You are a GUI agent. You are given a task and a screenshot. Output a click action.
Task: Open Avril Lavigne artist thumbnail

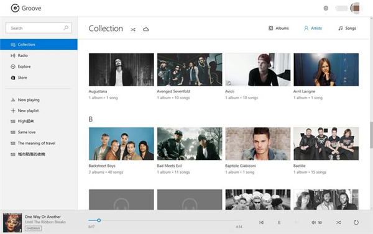click(326, 70)
